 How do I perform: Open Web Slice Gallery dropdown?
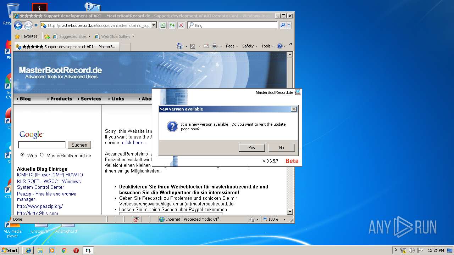(114, 36)
